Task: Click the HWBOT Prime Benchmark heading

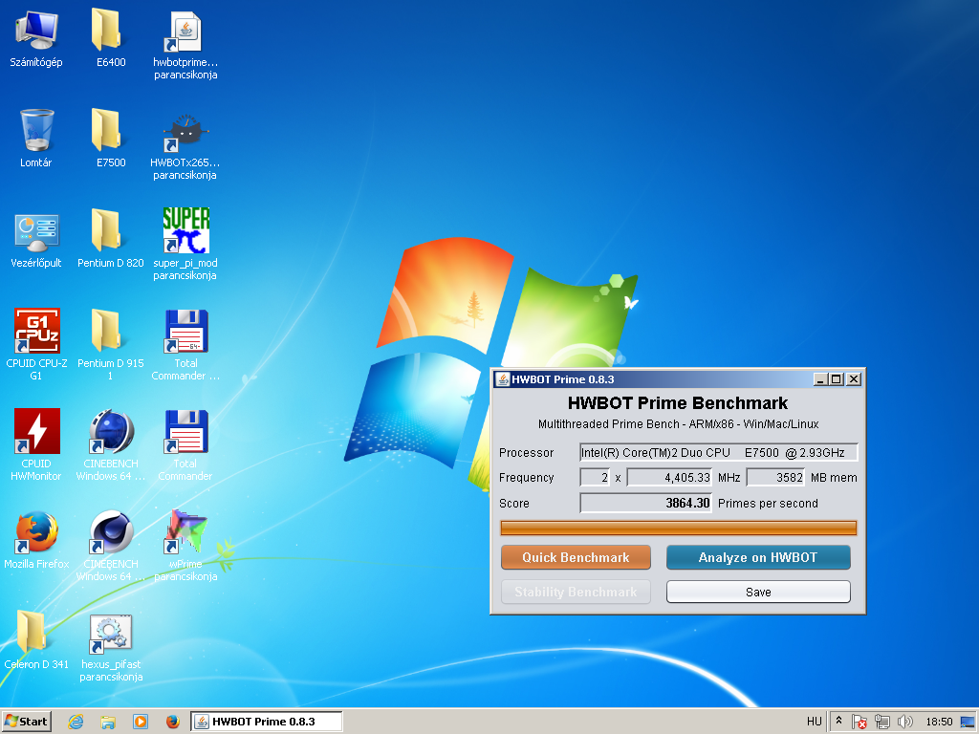Action: click(x=678, y=402)
